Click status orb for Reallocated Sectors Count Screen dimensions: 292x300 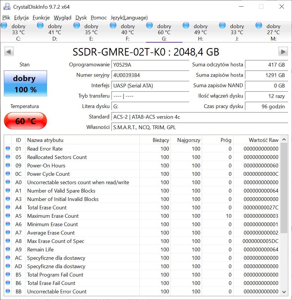[x=8, y=157]
